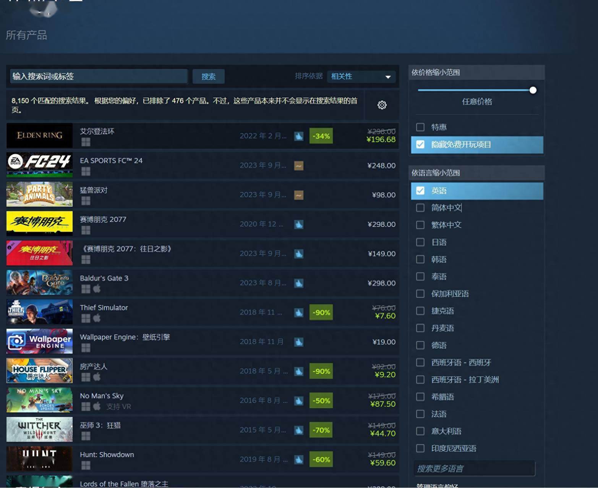
Task: Click the -34% discount badge for 艾尔登法环
Action: click(321, 136)
